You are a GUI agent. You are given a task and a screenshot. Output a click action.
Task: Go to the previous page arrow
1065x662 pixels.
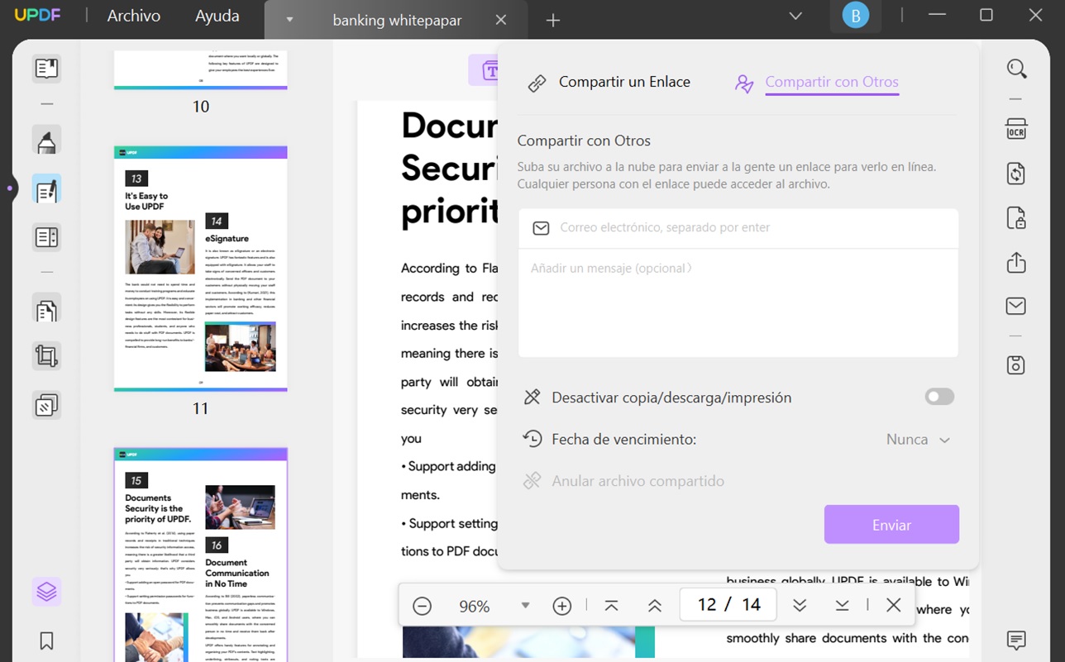pyautogui.click(x=655, y=606)
